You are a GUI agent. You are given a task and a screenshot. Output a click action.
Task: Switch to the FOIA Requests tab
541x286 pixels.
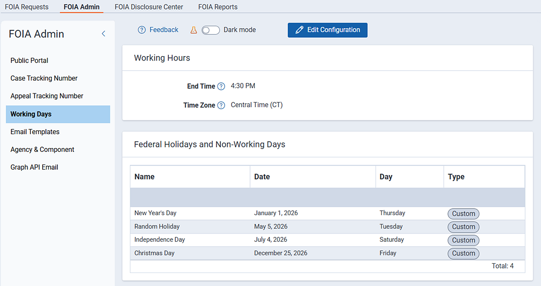27,7
